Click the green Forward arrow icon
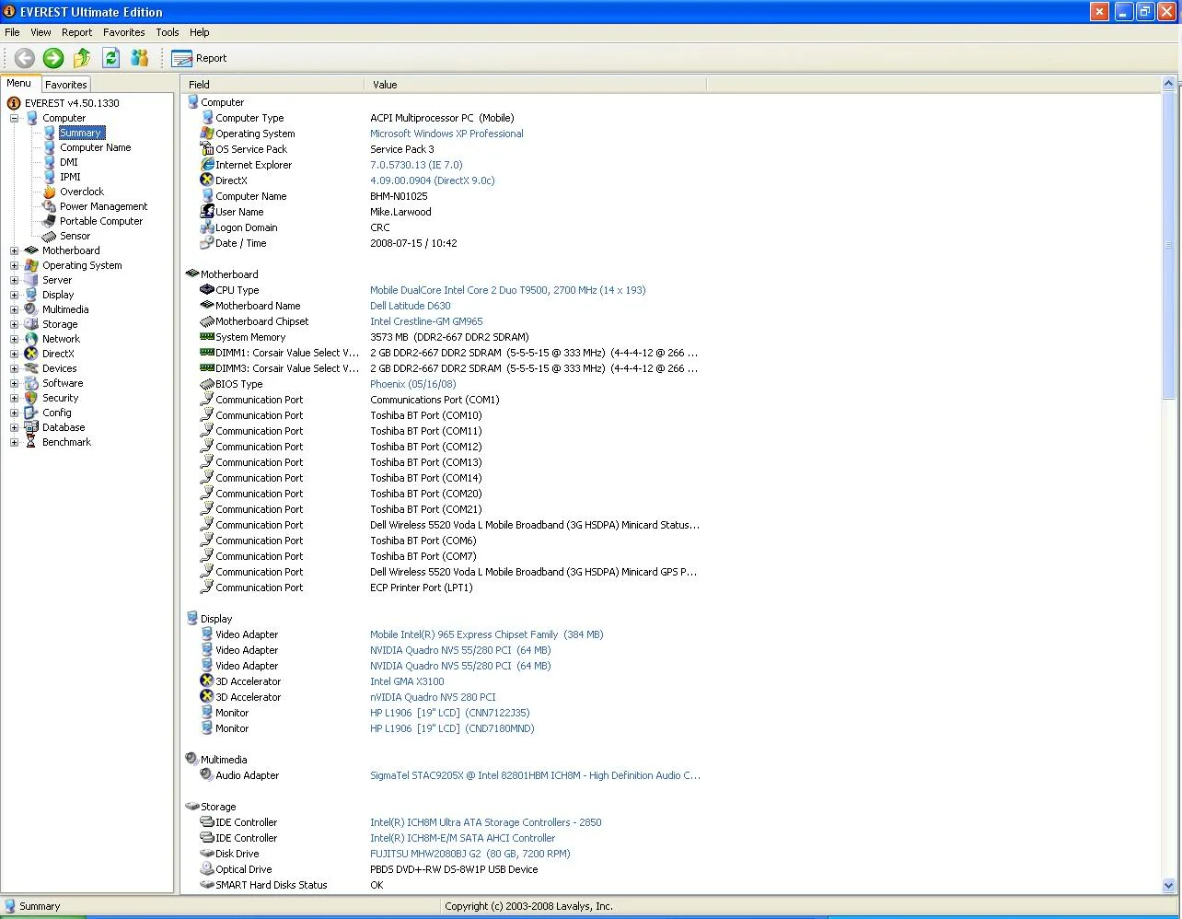The height and width of the screenshot is (919, 1182). point(53,58)
